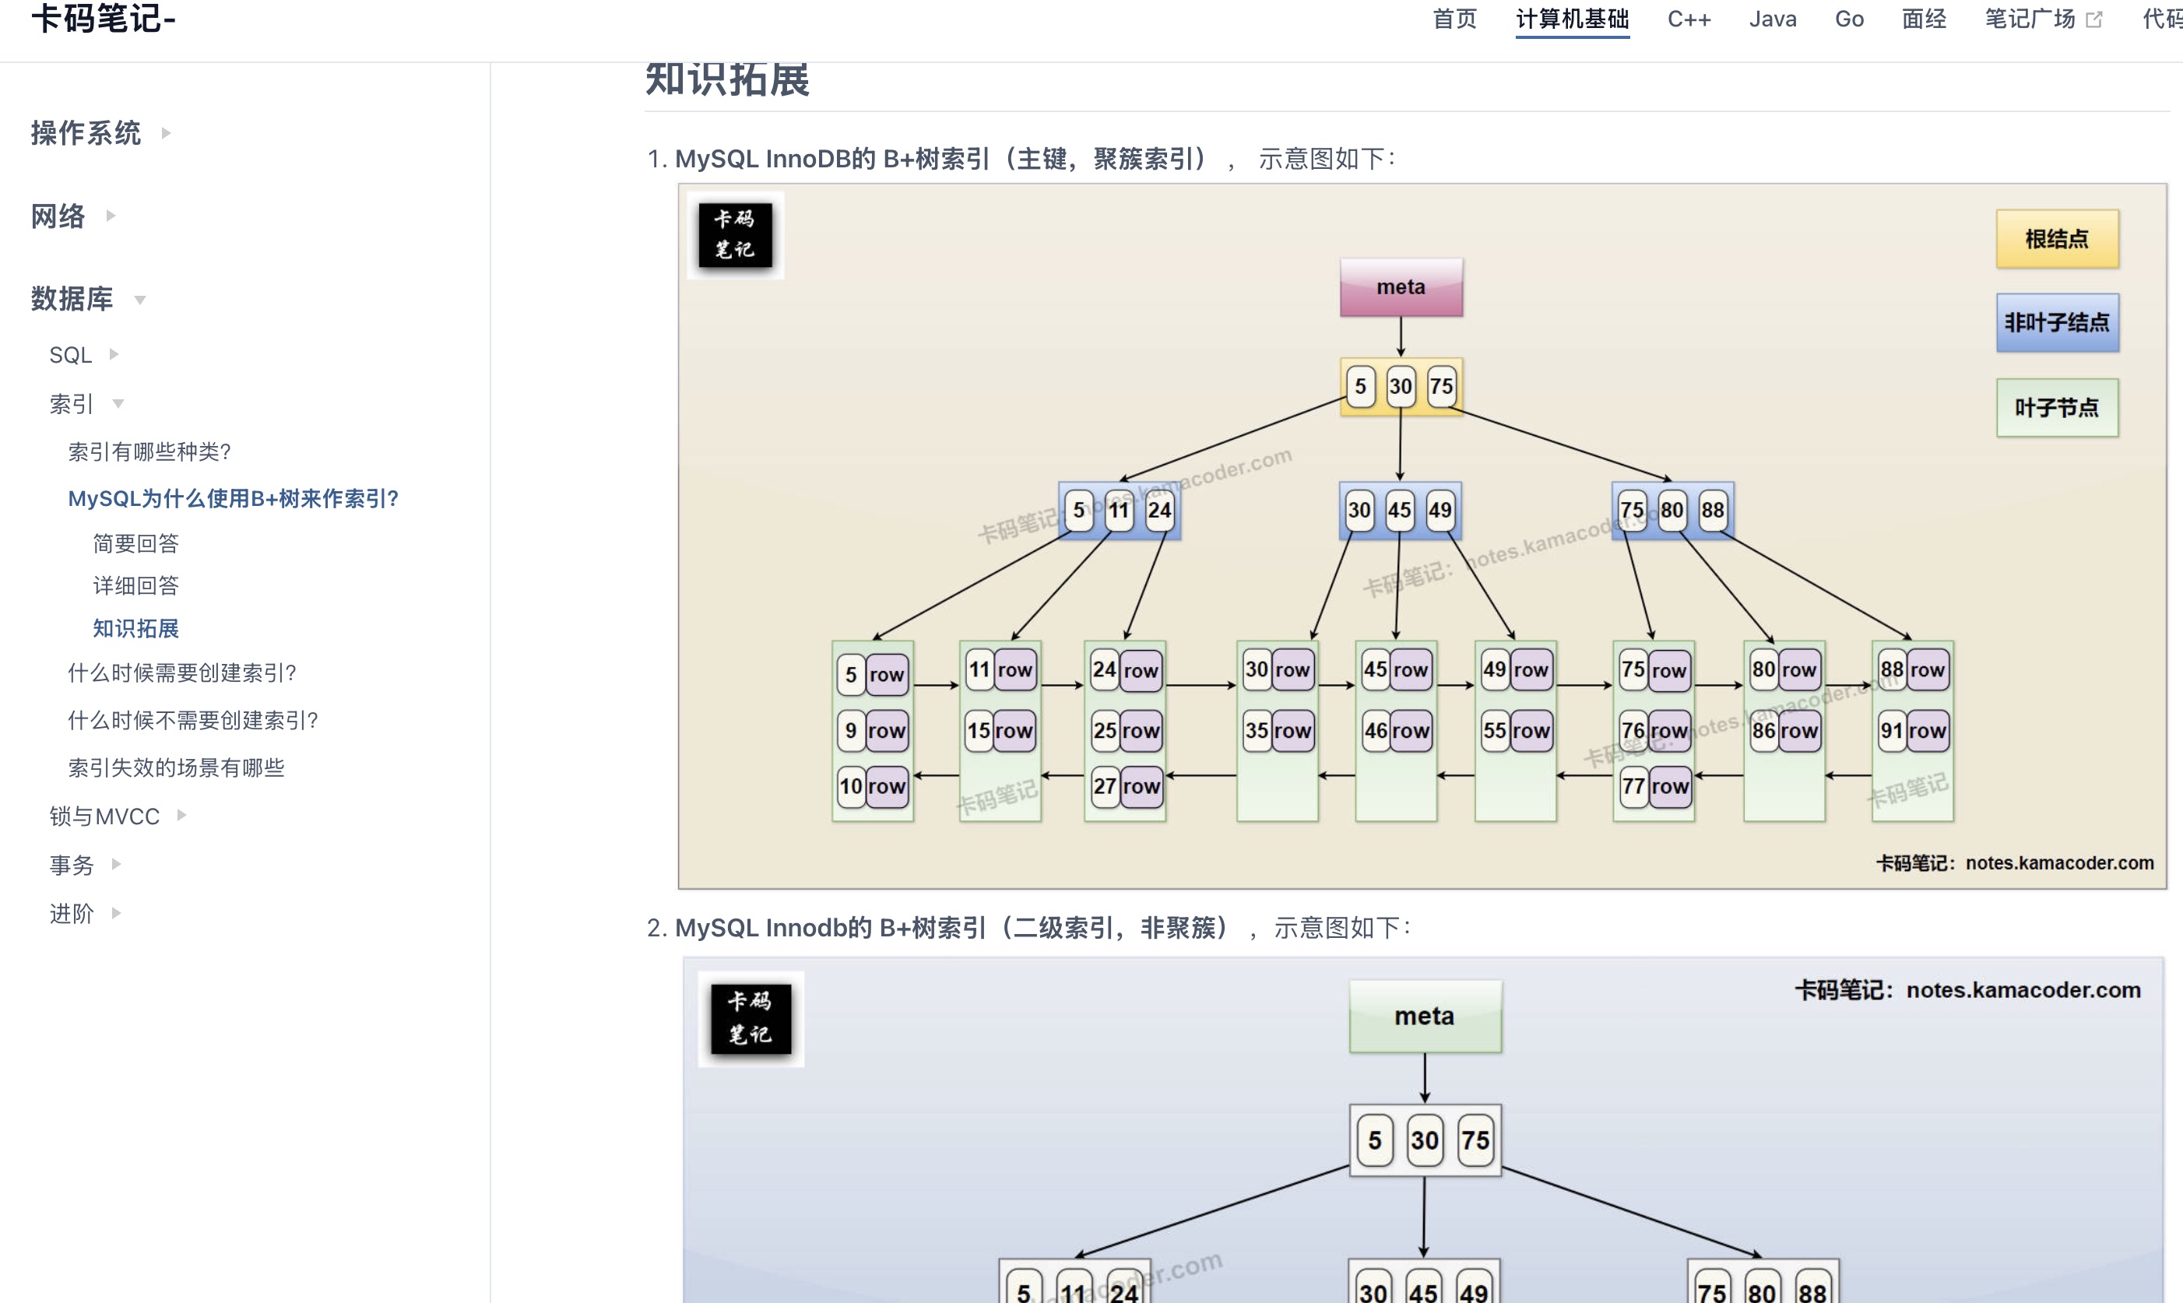The height and width of the screenshot is (1303, 2183).
Task: Expand the SQL subsection arrow
Action: [114, 355]
